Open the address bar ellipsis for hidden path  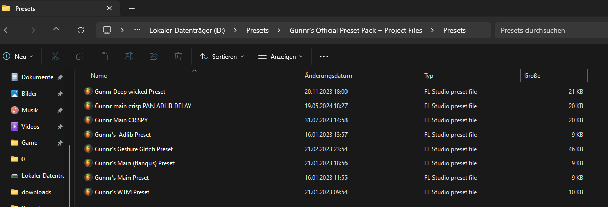pyautogui.click(x=137, y=30)
